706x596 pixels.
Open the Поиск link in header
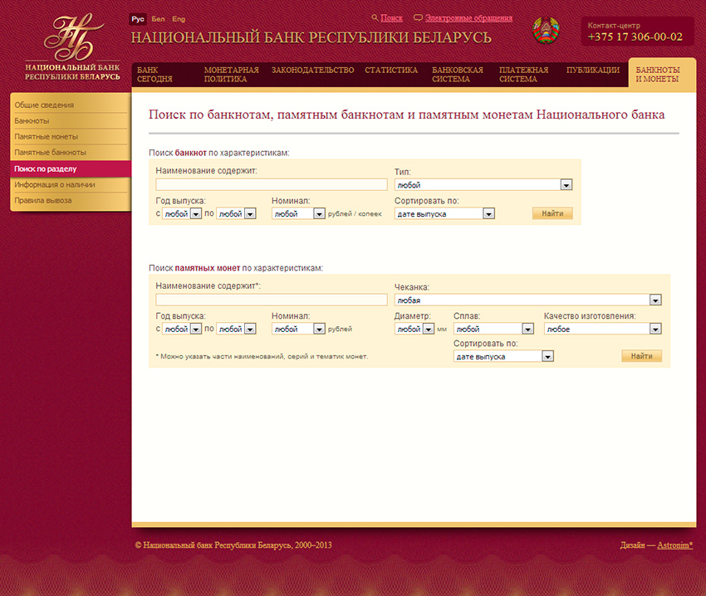coord(391,18)
